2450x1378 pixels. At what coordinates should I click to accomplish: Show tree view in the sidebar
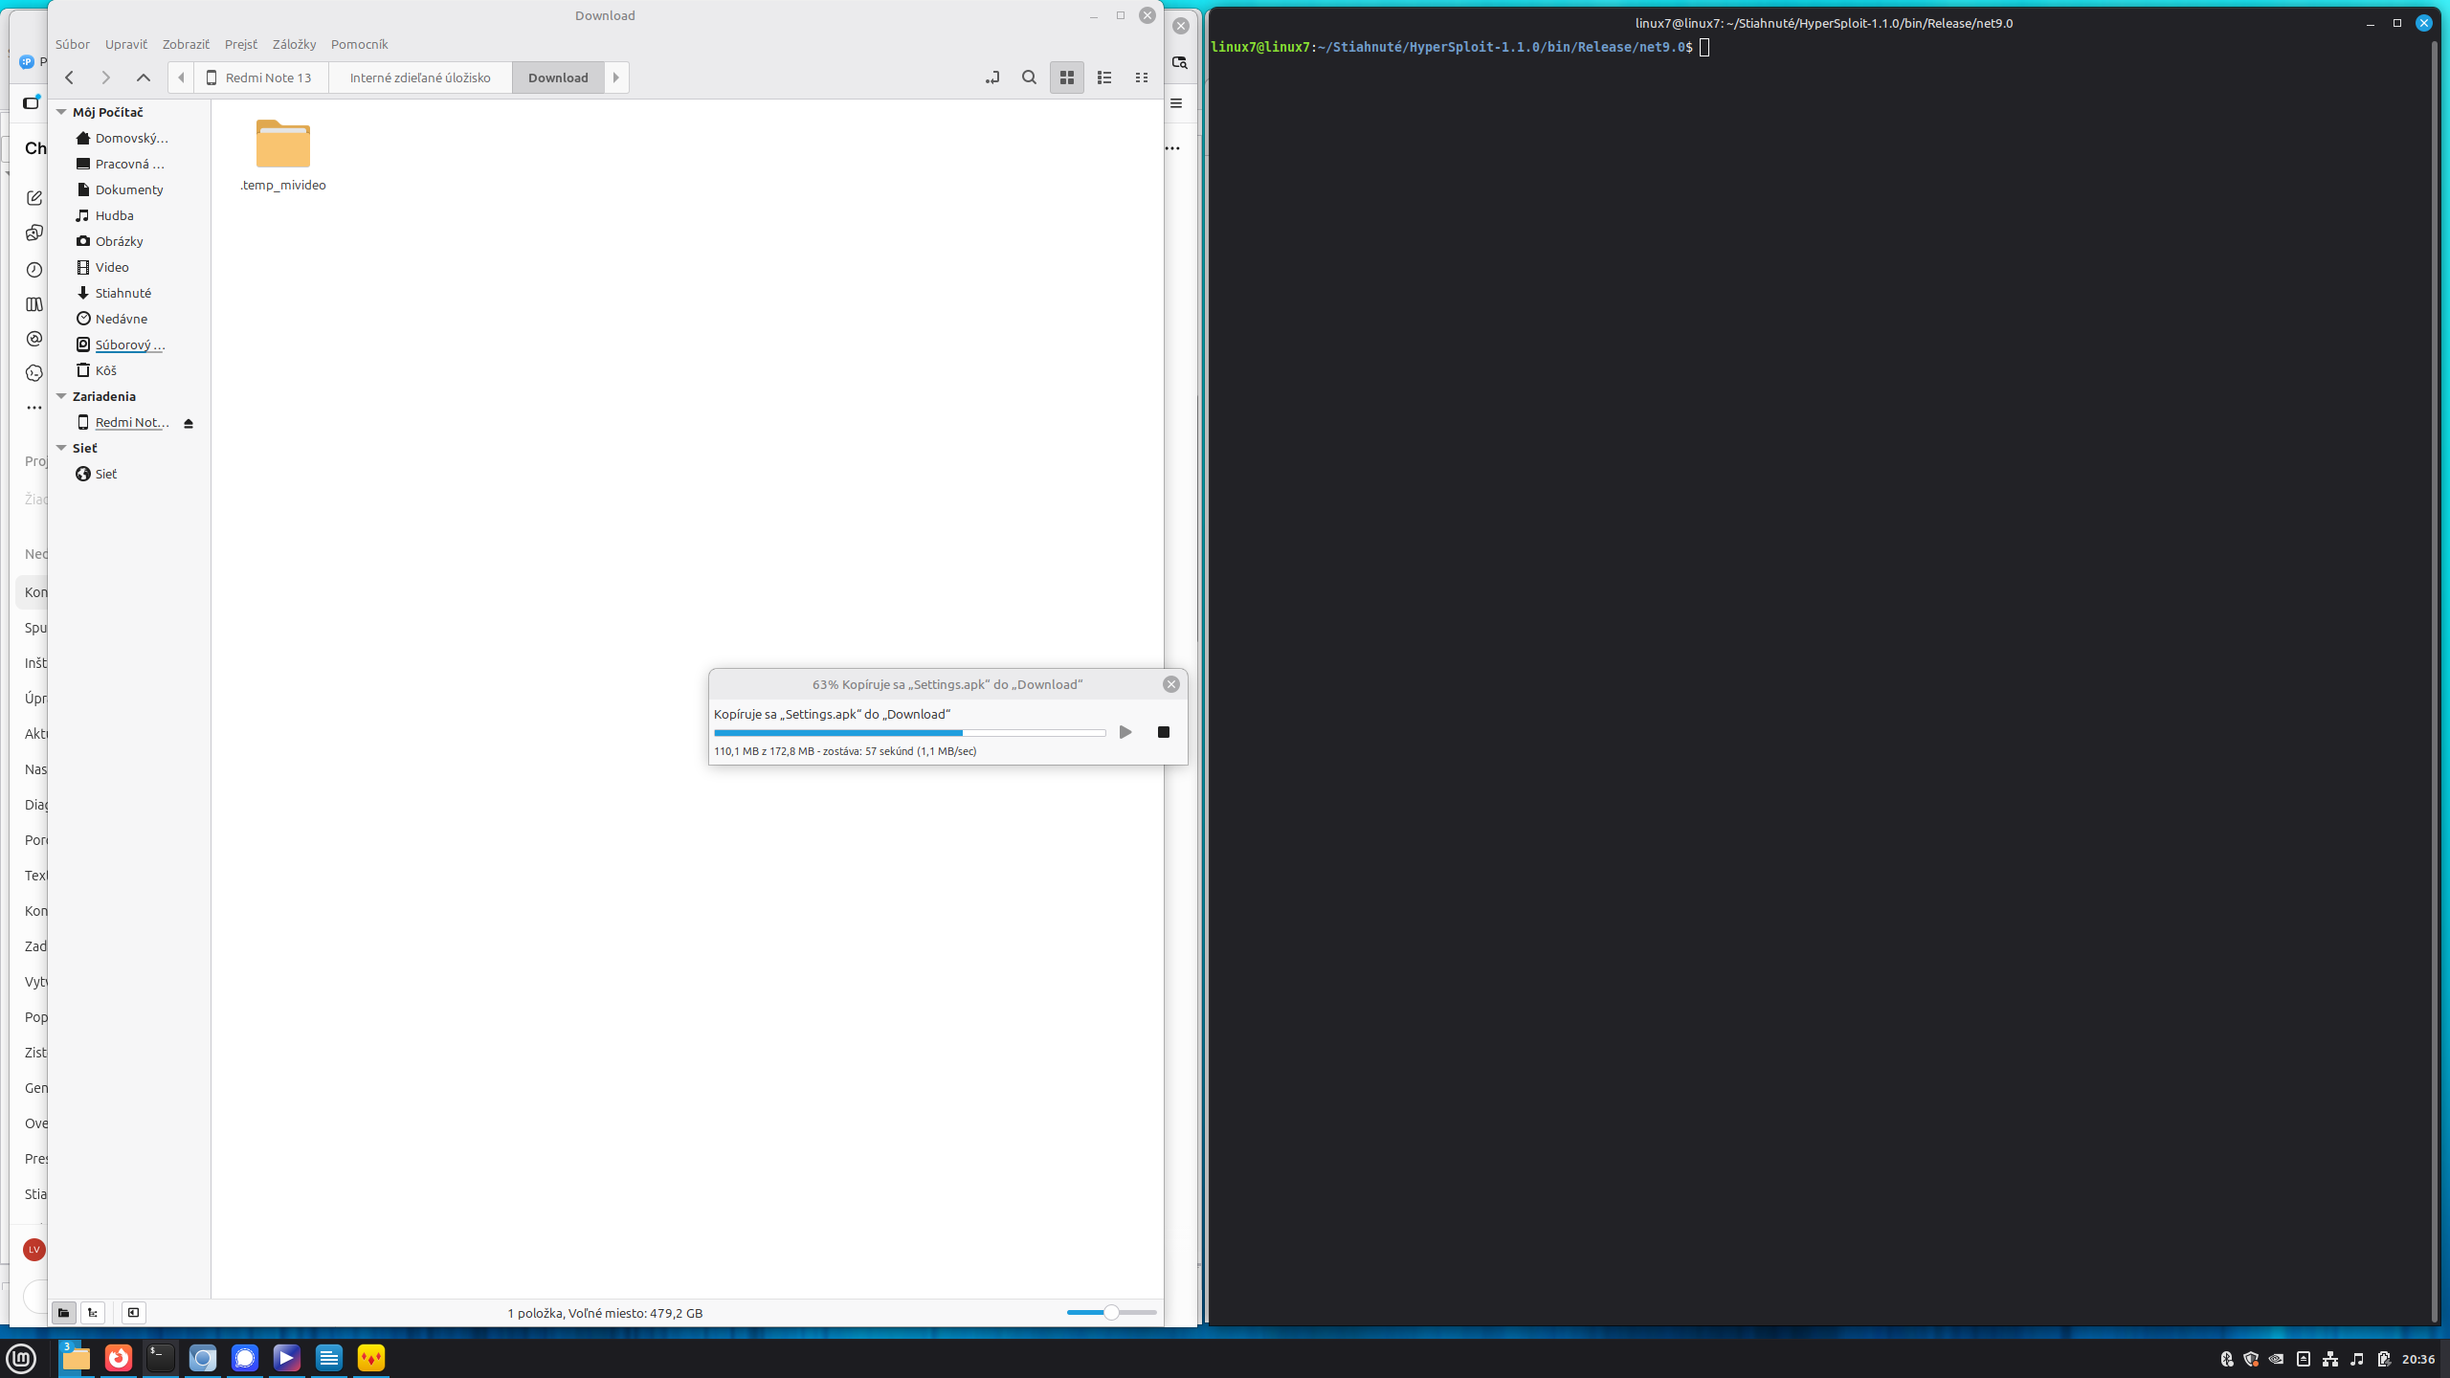pyautogui.click(x=93, y=1313)
